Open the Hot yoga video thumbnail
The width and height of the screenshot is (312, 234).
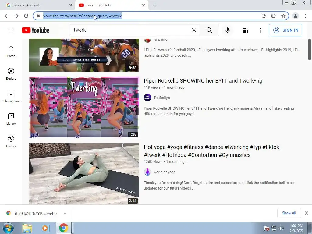(84, 174)
